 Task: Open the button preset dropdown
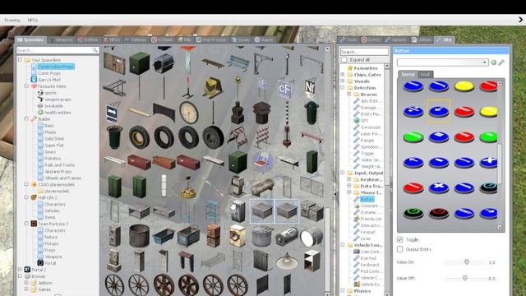point(442,62)
